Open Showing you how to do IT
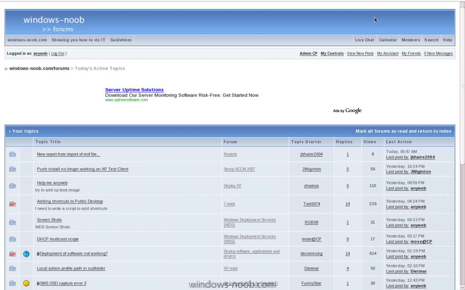465x290 pixels. coord(79,40)
